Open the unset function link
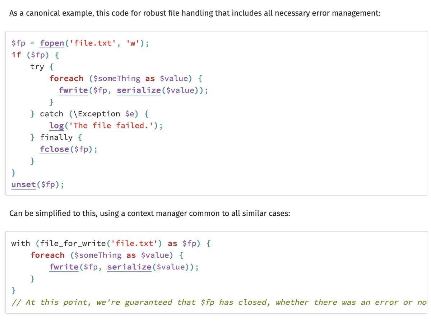The width and height of the screenshot is (431, 323). (x=23, y=184)
